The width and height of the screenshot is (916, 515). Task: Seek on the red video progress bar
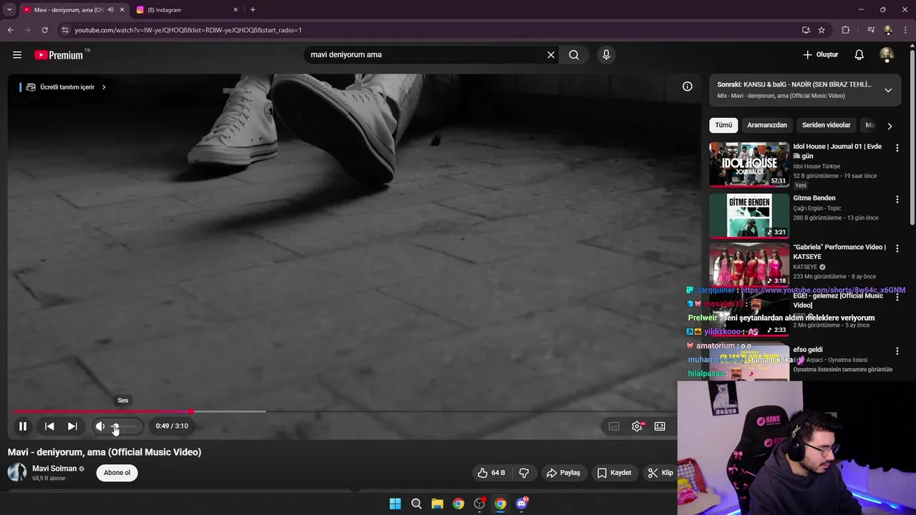click(343, 411)
